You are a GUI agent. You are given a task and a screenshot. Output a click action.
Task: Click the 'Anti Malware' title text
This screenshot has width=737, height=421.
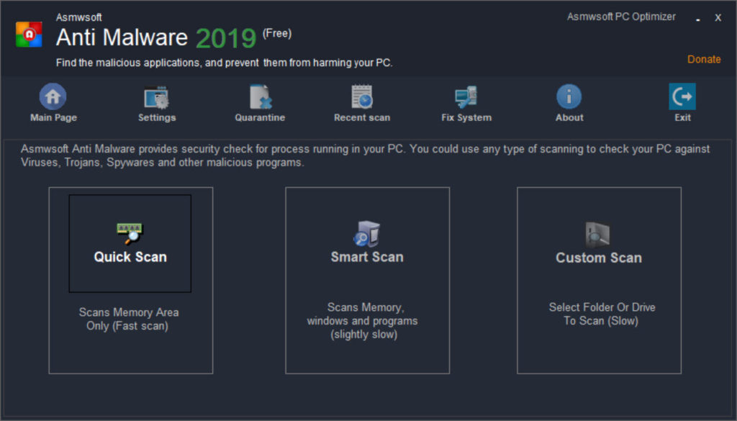(x=122, y=37)
